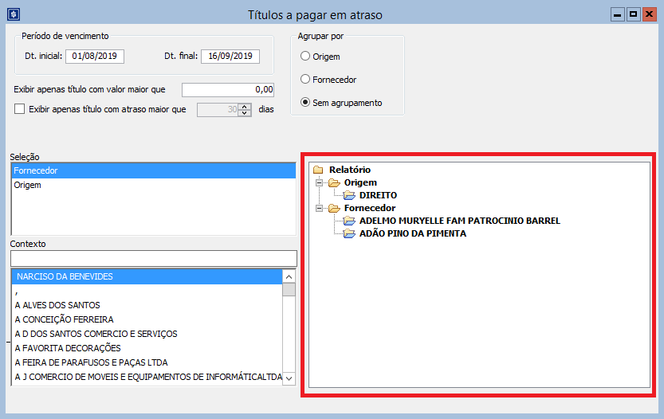Click the Contexto search input field
The image size is (664, 419).
pos(153,258)
